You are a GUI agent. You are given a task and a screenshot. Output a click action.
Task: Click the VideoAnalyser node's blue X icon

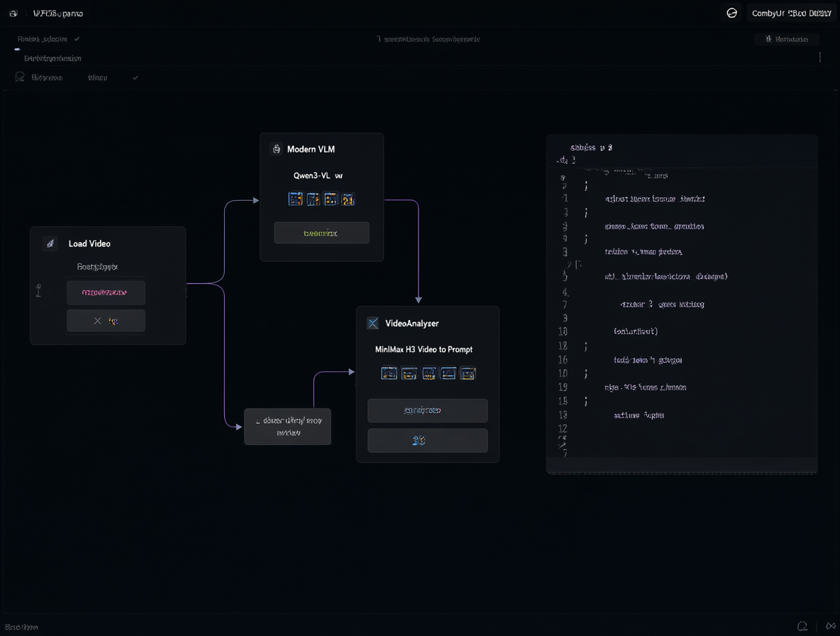[373, 323]
